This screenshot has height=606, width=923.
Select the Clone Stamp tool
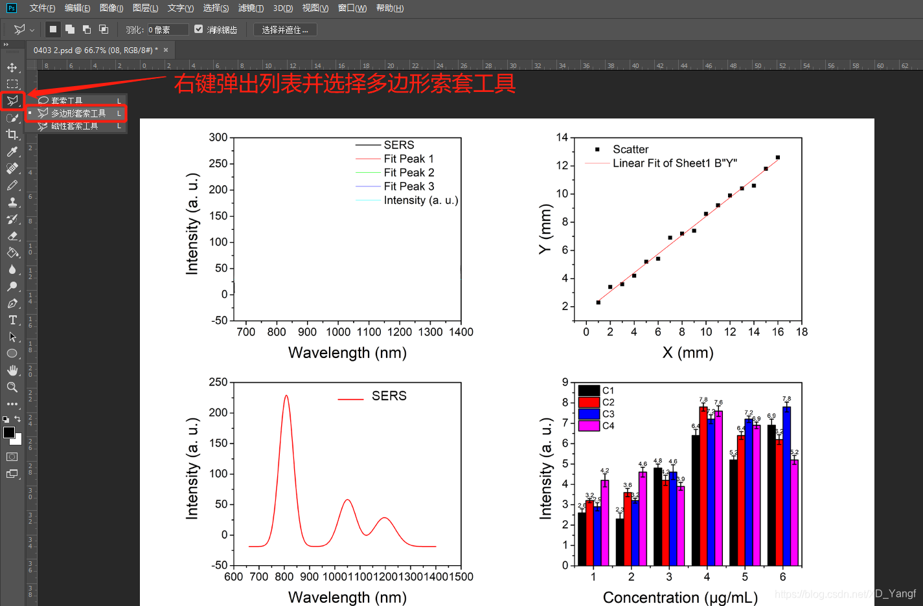[x=12, y=202]
